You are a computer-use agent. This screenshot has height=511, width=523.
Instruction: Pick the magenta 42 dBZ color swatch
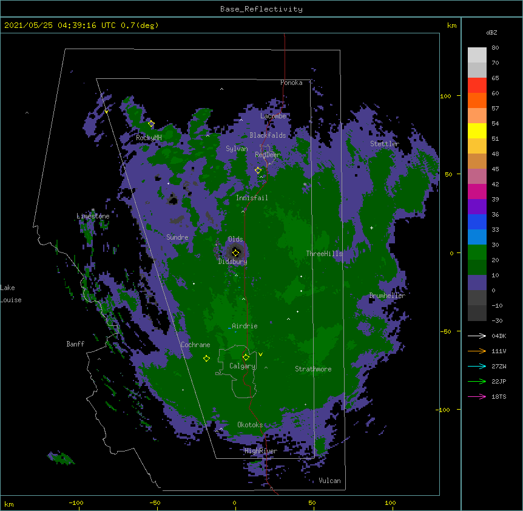477,191
